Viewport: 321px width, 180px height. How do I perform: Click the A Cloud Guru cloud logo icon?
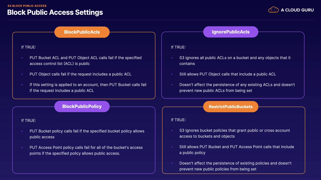click(273, 10)
